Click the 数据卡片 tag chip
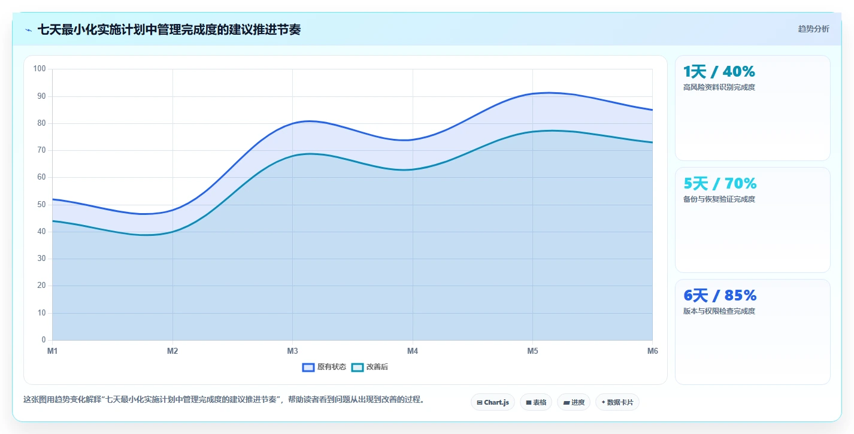This screenshot has width=854, height=434. click(x=617, y=402)
